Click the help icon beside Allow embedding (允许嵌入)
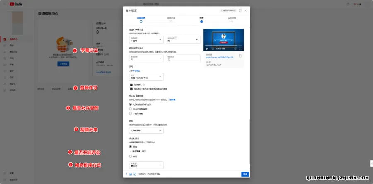This screenshot has width=373, height=184. click(x=144, y=85)
